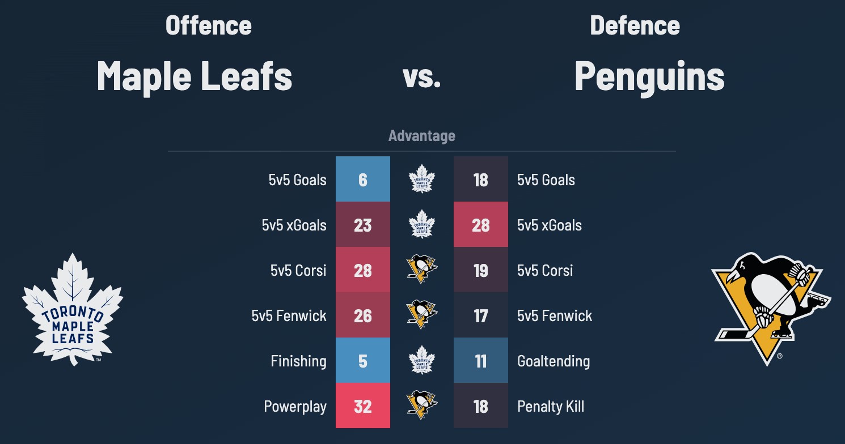Click the Defence header label
This screenshot has height=444, width=845.
tap(635, 26)
